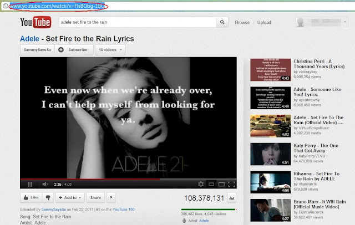Open video quality settings gear
The height and width of the screenshot is (225, 355).
pyautogui.click(x=201, y=185)
